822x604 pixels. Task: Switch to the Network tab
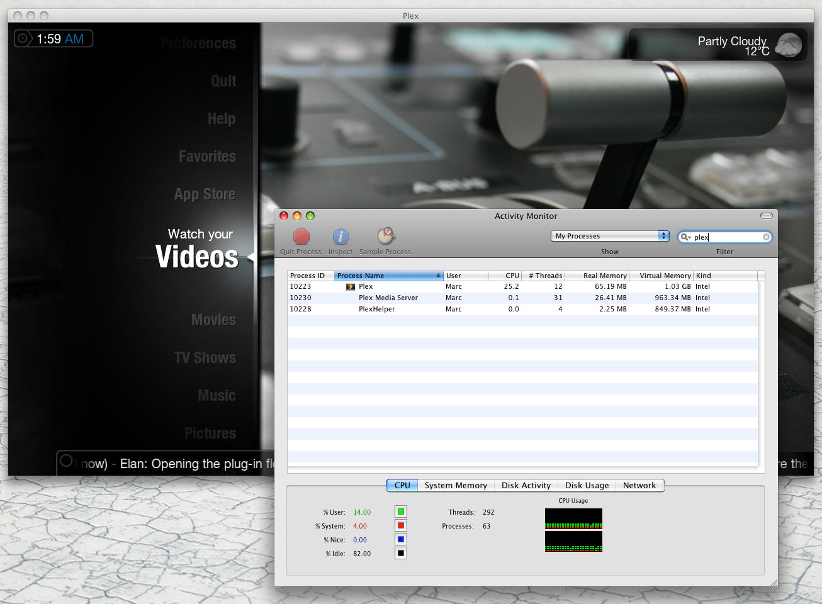639,486
